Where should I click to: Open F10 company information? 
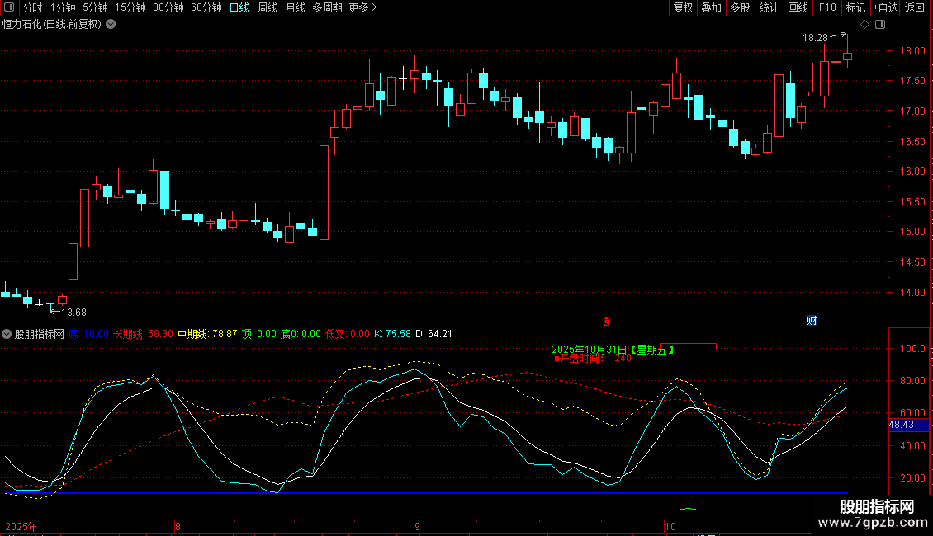(x=826, y=7)
